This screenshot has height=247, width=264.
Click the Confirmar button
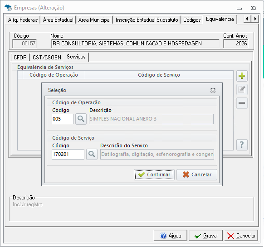(154, 174)
